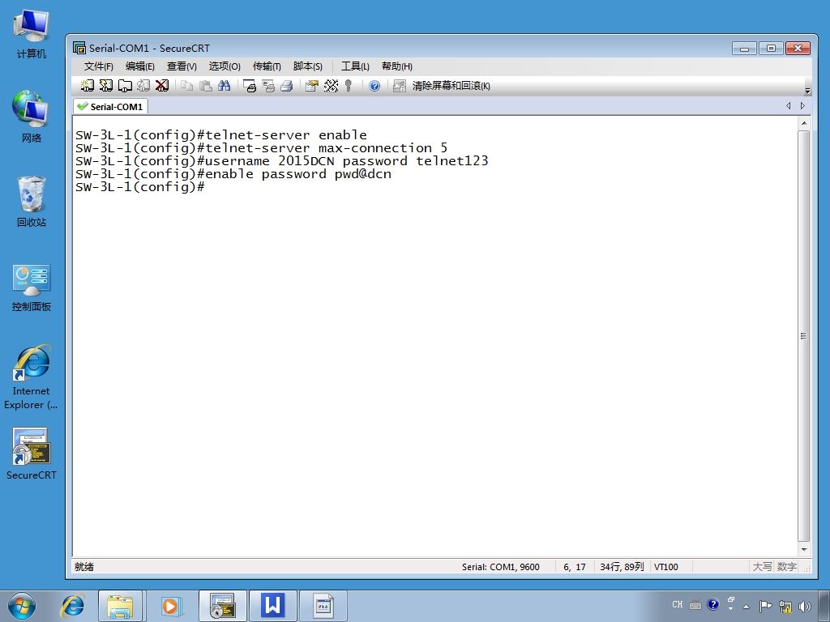Click the Quick Connect lightning icon
Viewport: 830px width, 622px height.
coord(106,86)
